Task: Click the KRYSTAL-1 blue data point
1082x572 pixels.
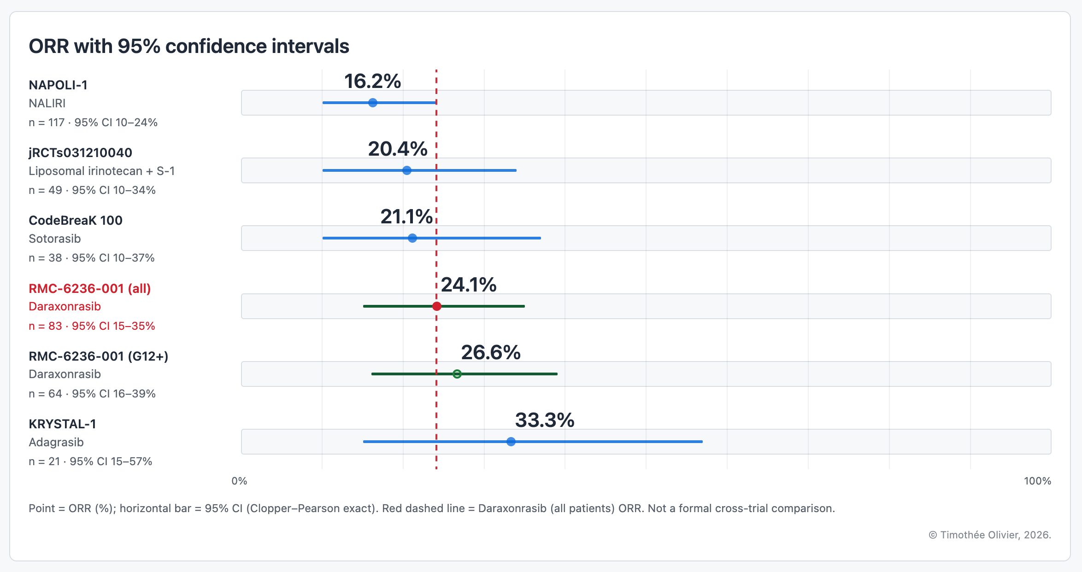Action: 511,442
